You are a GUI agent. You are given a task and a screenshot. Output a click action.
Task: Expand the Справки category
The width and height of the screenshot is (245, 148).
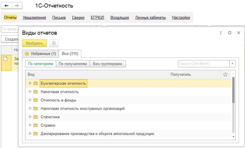30,125
